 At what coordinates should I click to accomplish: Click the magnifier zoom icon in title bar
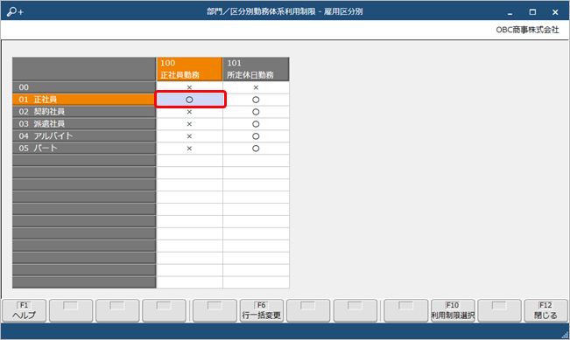[x=15, y=11]
